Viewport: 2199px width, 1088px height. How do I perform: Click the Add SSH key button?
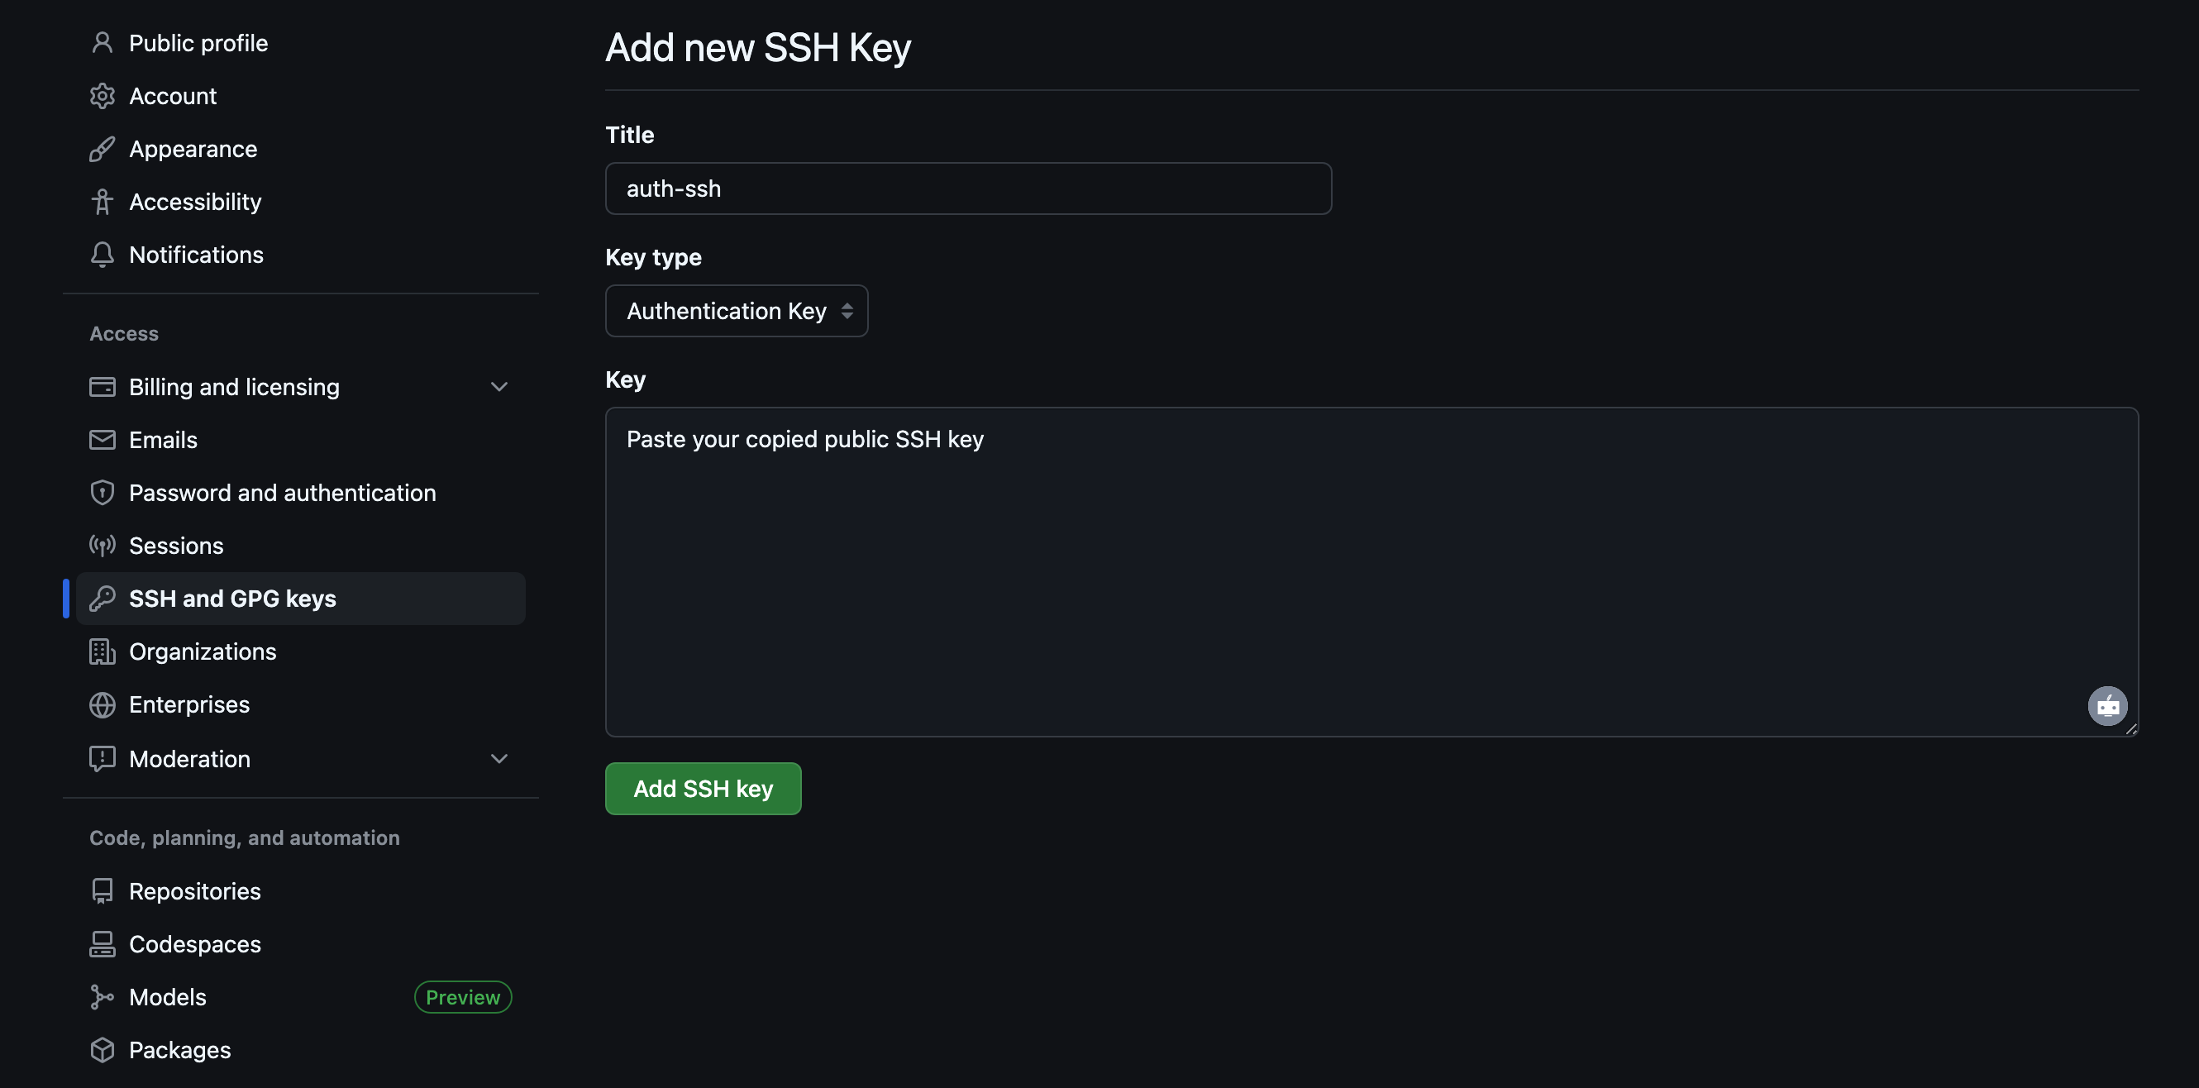coord(703,788)
